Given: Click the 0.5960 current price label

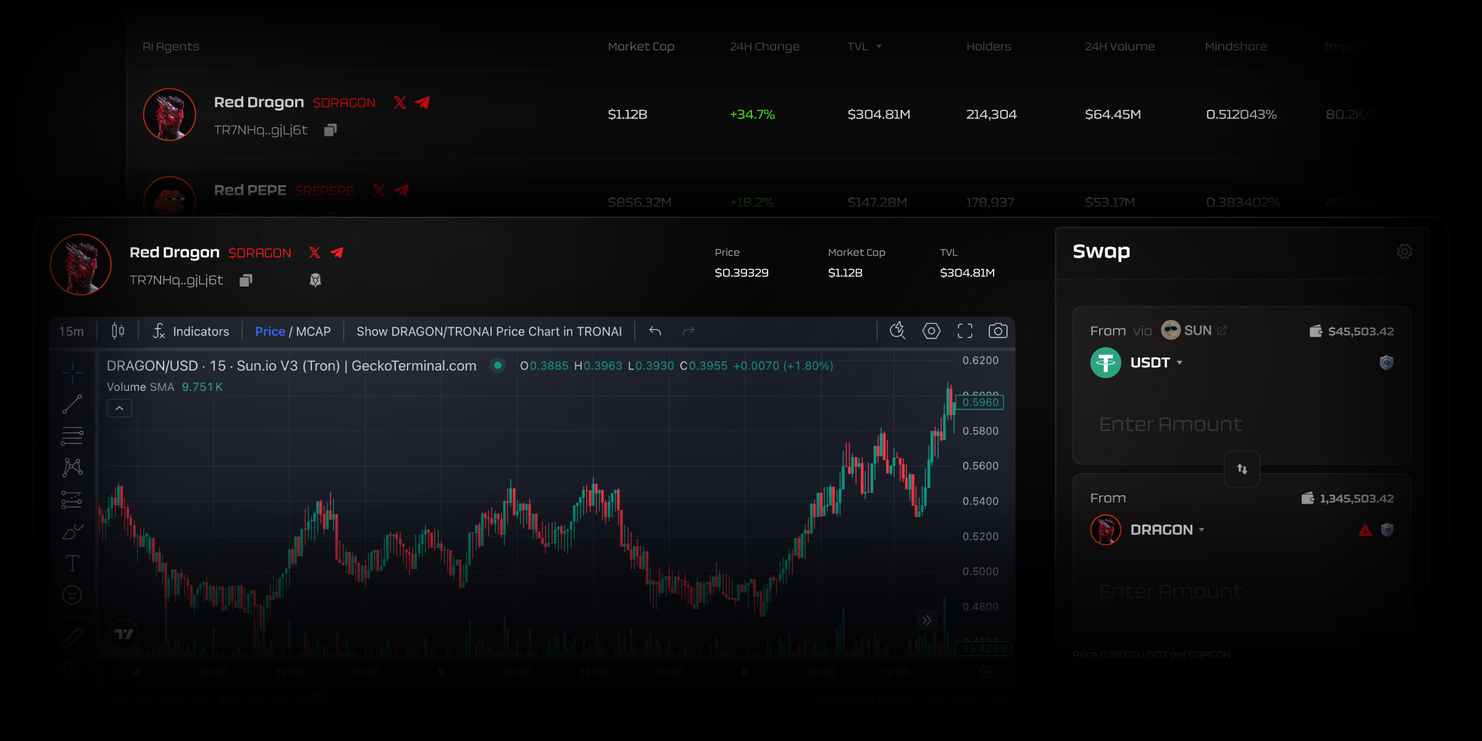Looking at the screenshot, I should click(980, 402).
